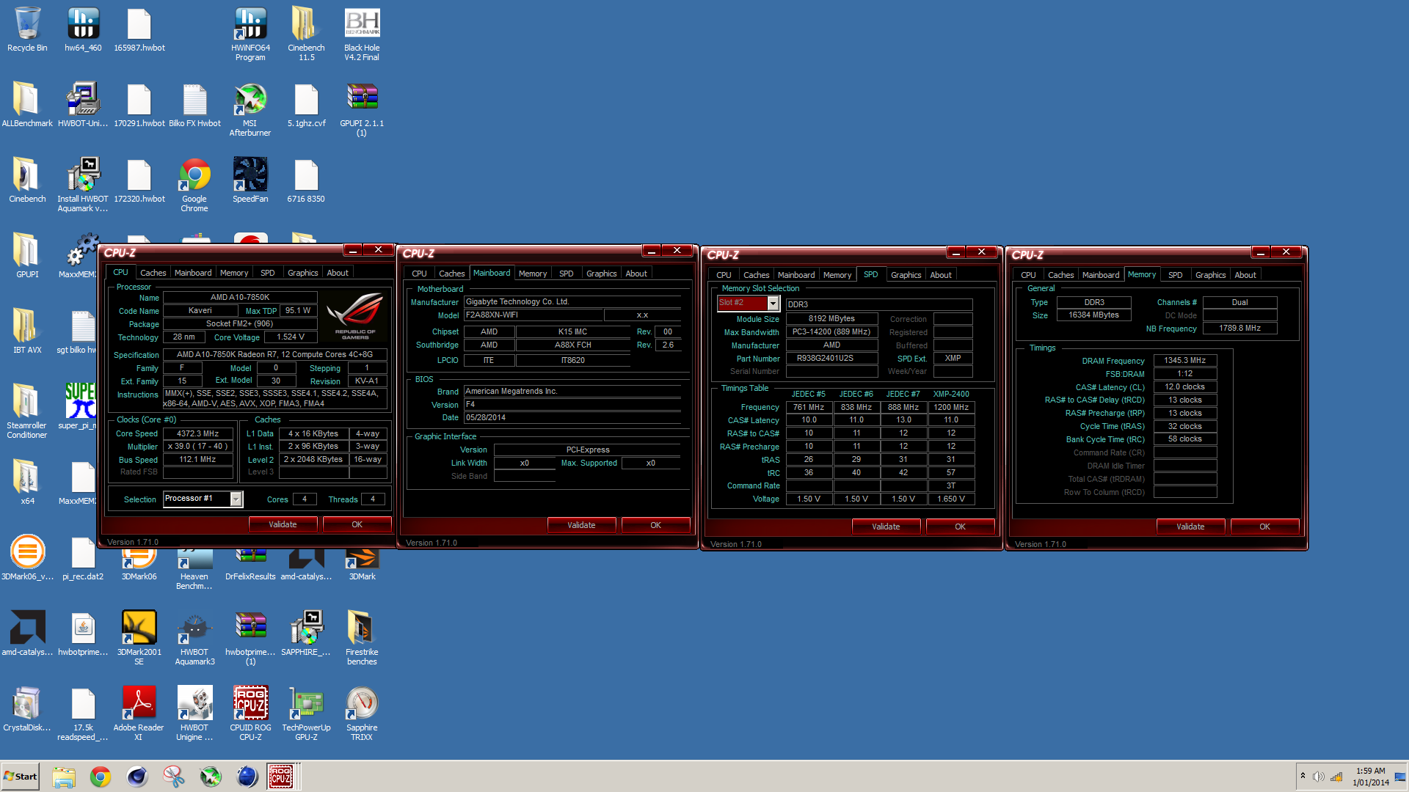Open Processor #1 selection dropdown
Viewport: 1409px width, 792px height.
[236, 499]
